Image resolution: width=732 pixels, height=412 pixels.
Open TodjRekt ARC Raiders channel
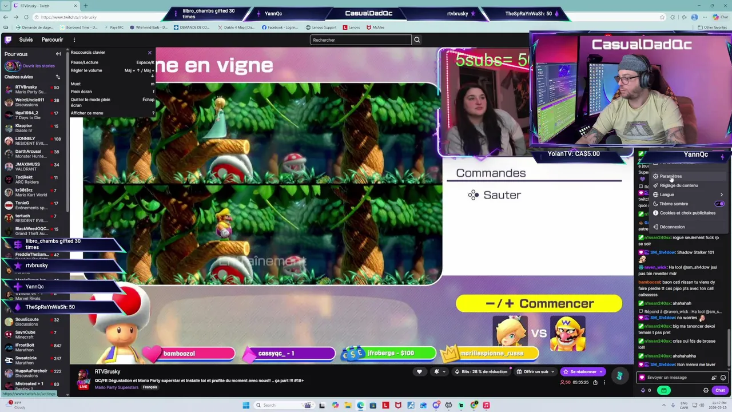(33, 180)
